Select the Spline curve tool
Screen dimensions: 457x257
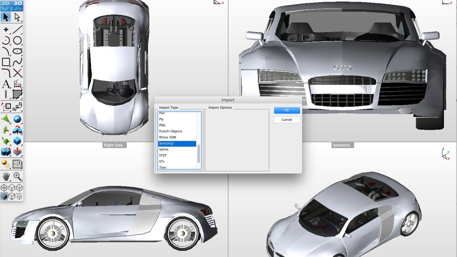coord(17,62)
